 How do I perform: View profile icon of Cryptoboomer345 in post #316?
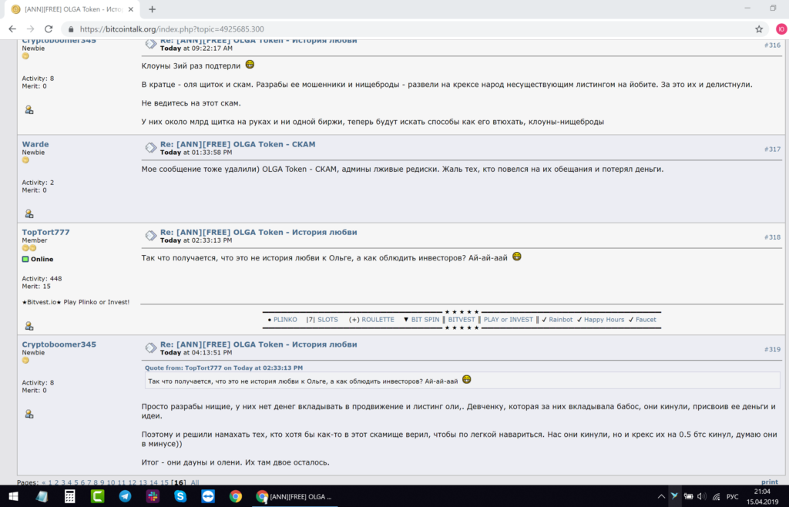(x=29, y=109)
